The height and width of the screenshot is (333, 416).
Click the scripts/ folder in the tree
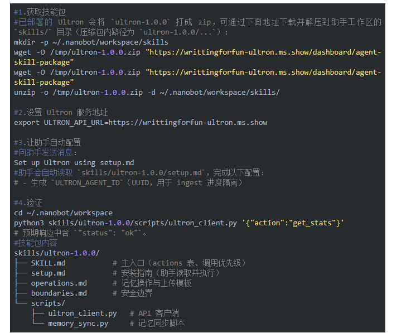point(48,303)
